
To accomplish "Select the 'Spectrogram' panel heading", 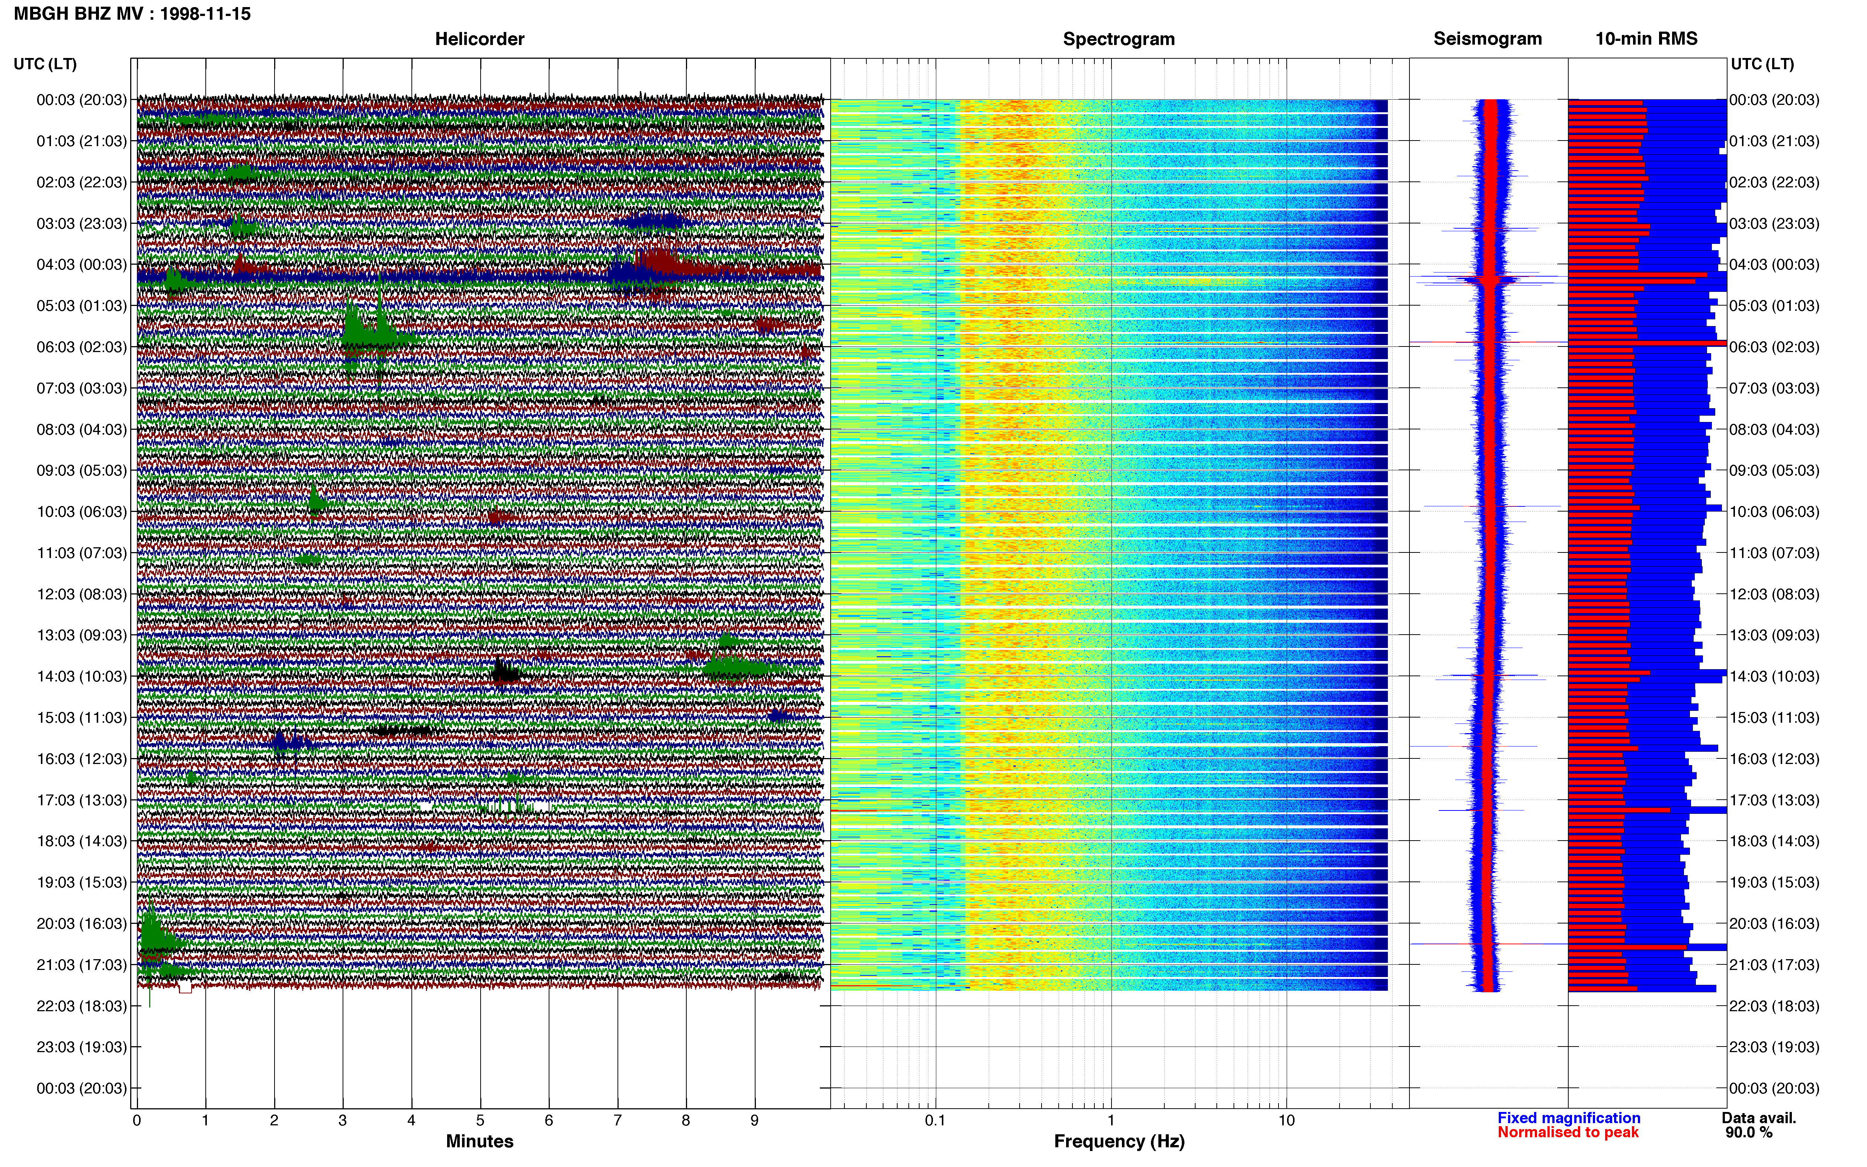I will click(1119, 39).
